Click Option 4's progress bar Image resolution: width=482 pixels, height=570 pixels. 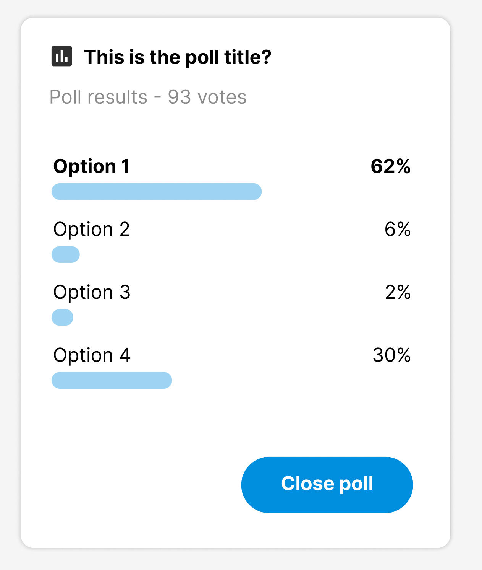112,379
